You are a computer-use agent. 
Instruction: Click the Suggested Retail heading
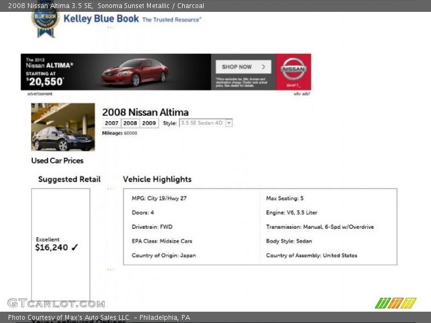coord(69,179)
